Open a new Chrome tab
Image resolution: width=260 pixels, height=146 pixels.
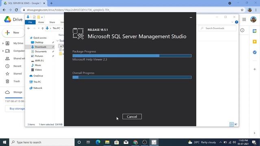click(51, 3)
